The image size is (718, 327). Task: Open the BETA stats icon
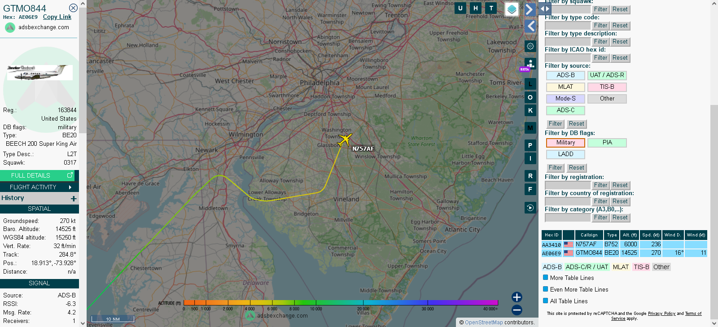(530, 65)
